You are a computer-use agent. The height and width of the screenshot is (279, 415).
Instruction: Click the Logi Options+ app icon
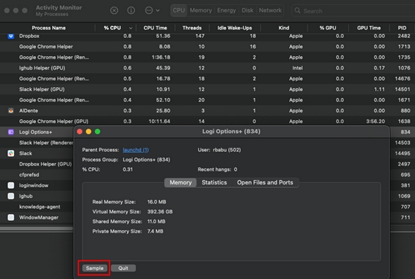(x=11, y=132)
